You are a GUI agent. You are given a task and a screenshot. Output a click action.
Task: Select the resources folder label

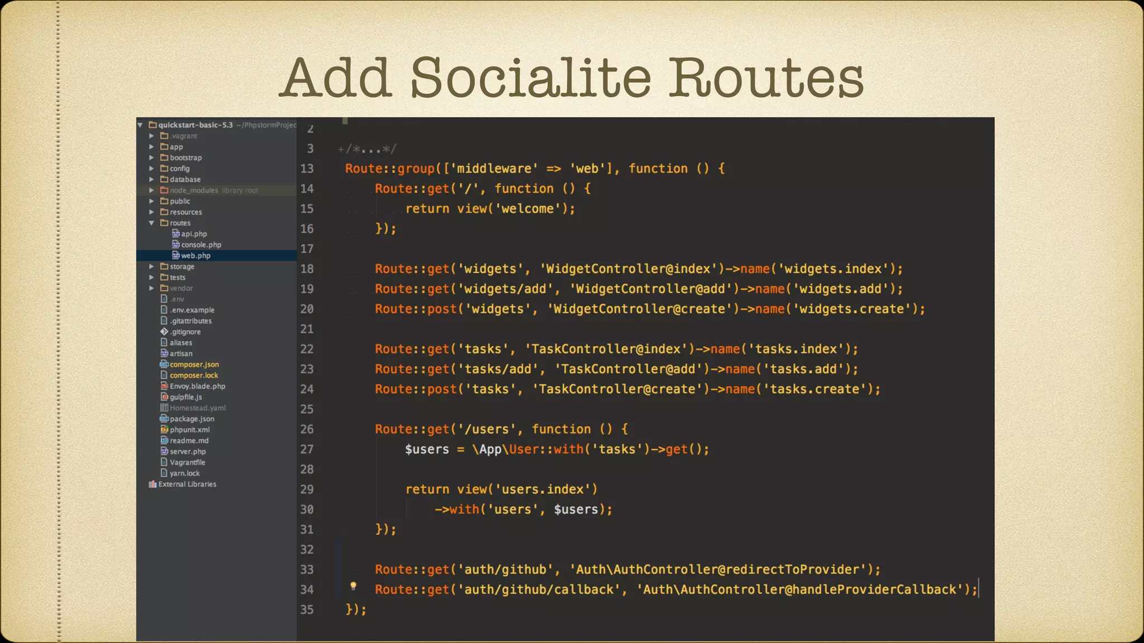[x=186, y=212]
